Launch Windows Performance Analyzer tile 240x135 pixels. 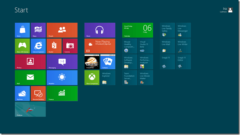[x=146, y=62]
